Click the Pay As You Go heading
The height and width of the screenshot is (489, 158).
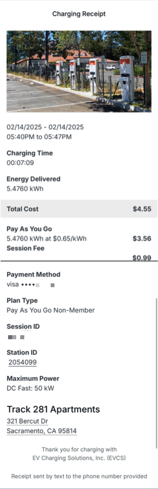pos(29,229)
